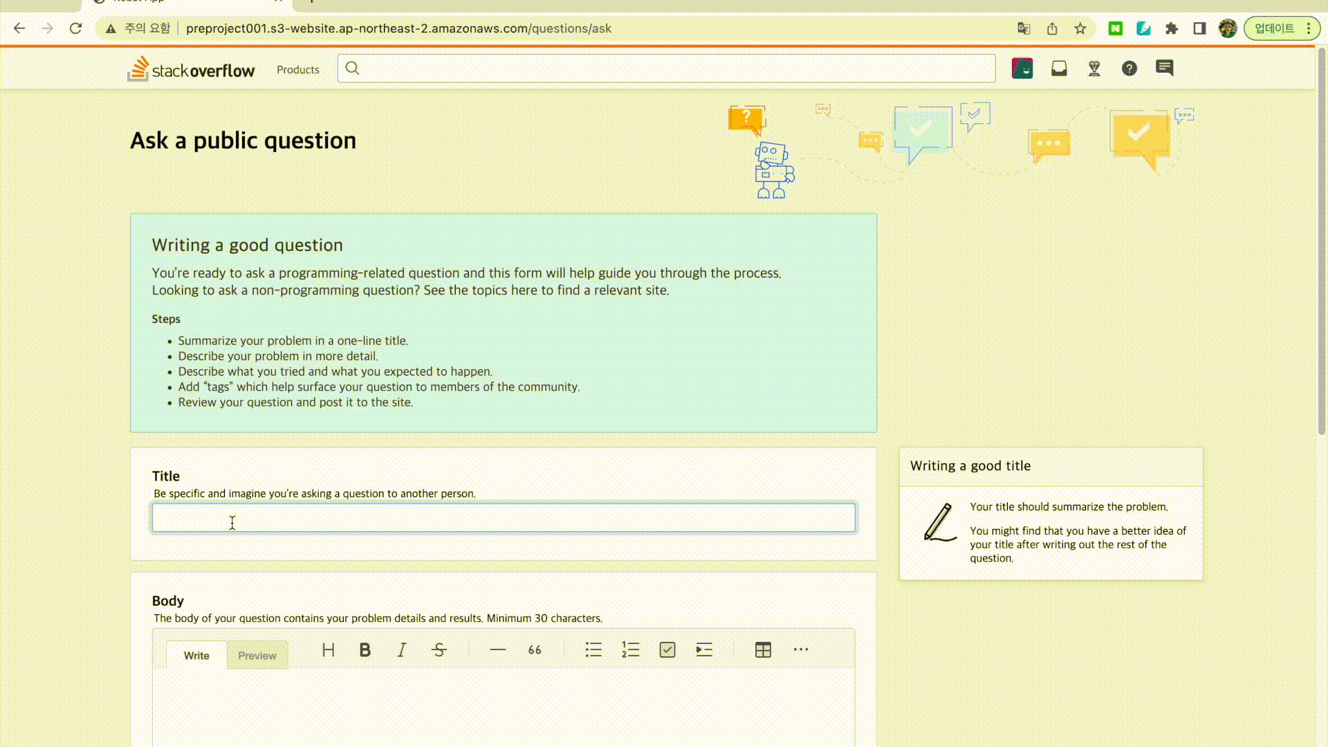Open the user avatar profile
Screen dimensions: 1328x747
tap(1022, 68)
